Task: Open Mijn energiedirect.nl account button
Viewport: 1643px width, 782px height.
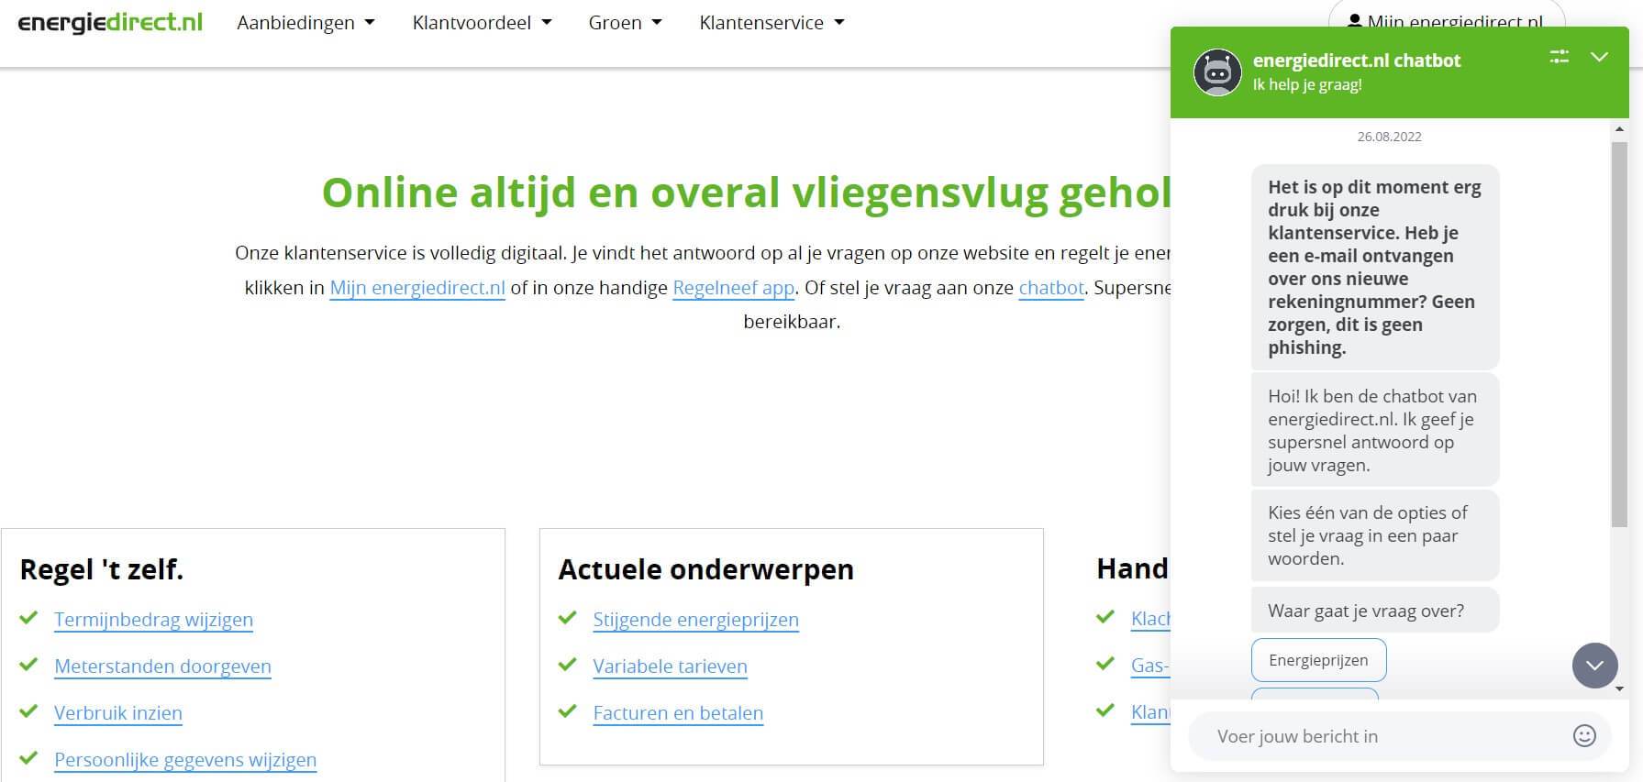Action: (1447, 20)
